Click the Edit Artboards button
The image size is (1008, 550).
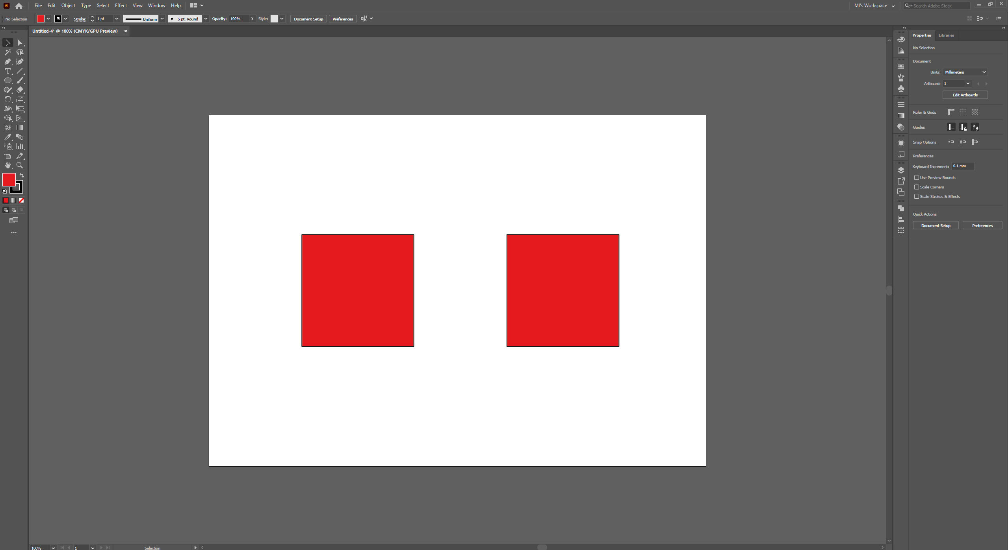pos(965,95)
